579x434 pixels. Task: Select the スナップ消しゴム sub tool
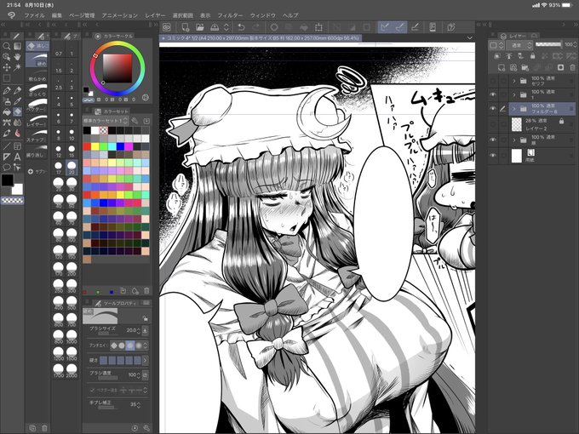[37, 135]
